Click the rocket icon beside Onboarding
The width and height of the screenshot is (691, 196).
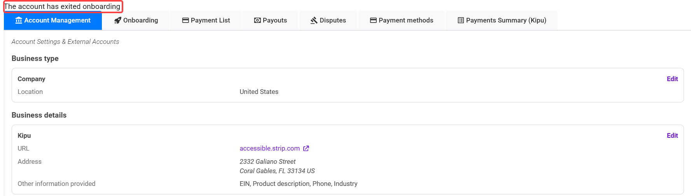(x=118, y=21)
